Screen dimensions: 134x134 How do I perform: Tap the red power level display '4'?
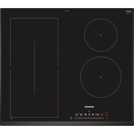[x=84, y=115]
